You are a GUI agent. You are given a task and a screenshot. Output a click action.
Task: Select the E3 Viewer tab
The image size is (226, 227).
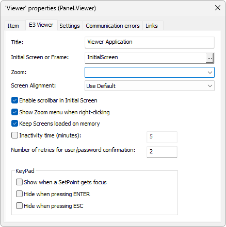[41, 25]
